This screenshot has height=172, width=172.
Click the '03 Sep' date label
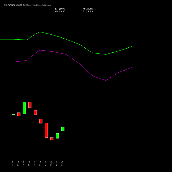(x=56, y=164)
